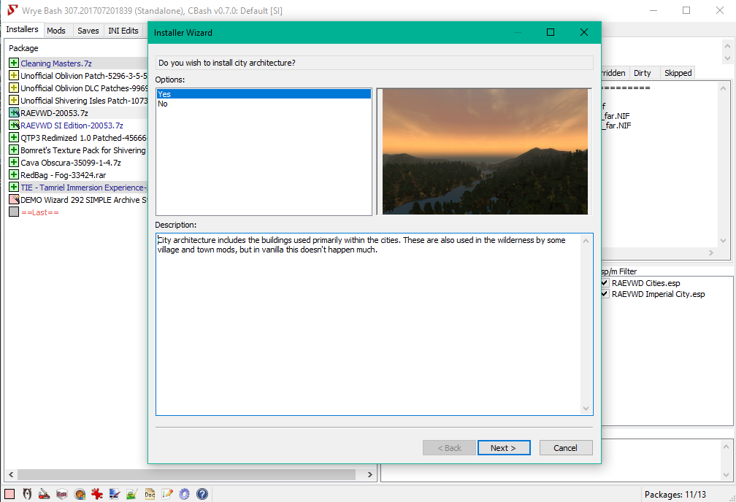Select the RedBag - Fog-33424.rar package
The width and height of the screenshot is (736, 502).
tap(64, 174)
